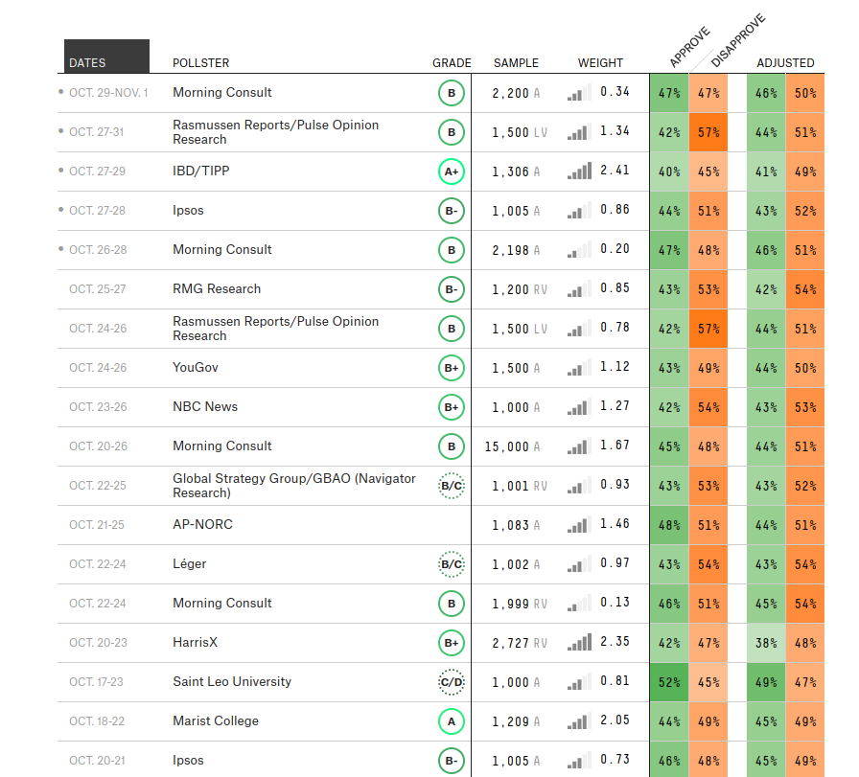This screenshot has height=777, width=859.
Task: Click B grade badge for Morning Consult Oct. 29-Nov. 1
Action: click(452, 93)
